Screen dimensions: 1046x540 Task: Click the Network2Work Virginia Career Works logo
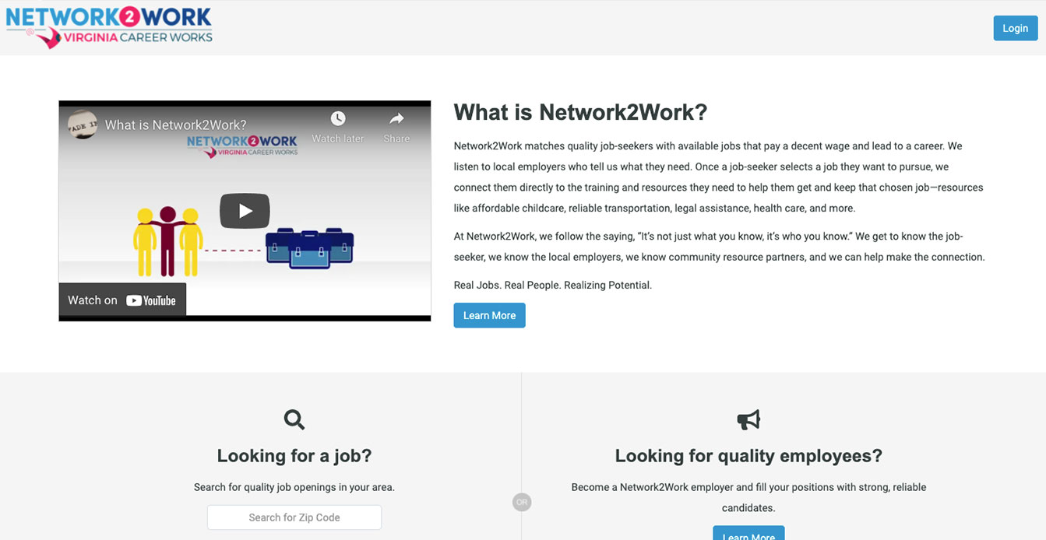point(109,27)
